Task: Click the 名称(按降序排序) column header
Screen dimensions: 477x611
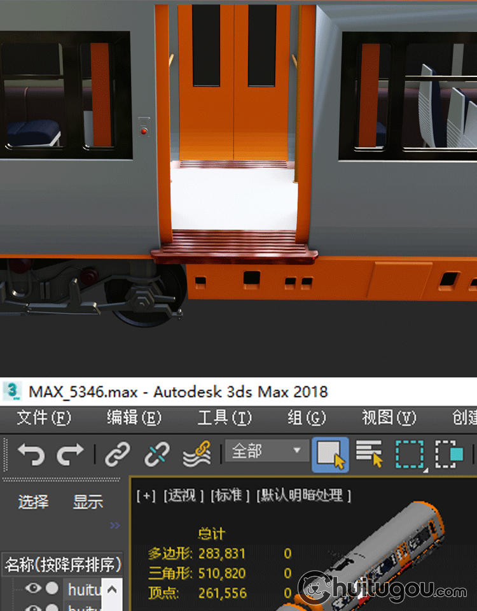Action: click(x=63, y=565)
